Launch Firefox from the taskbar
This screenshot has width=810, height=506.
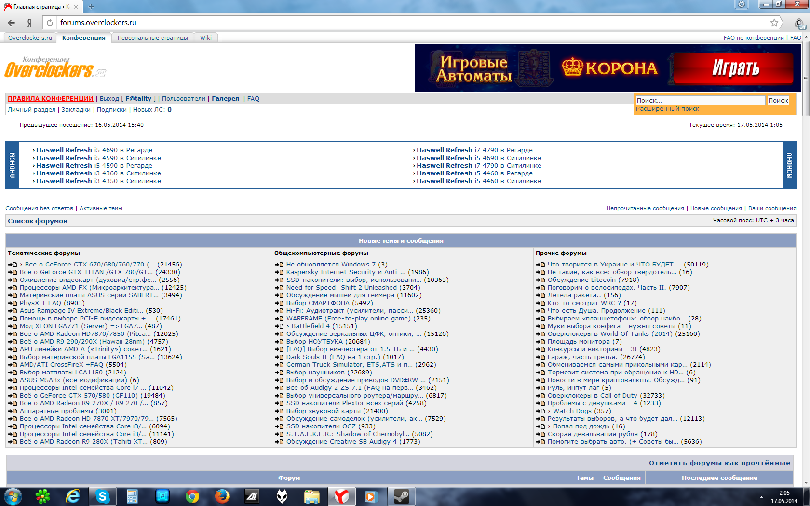222,496
